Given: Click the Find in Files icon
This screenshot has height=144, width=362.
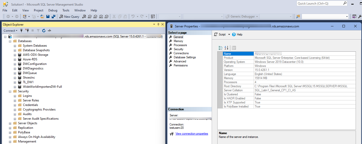Looking at the screenshot, I should [x=298, y=16].
